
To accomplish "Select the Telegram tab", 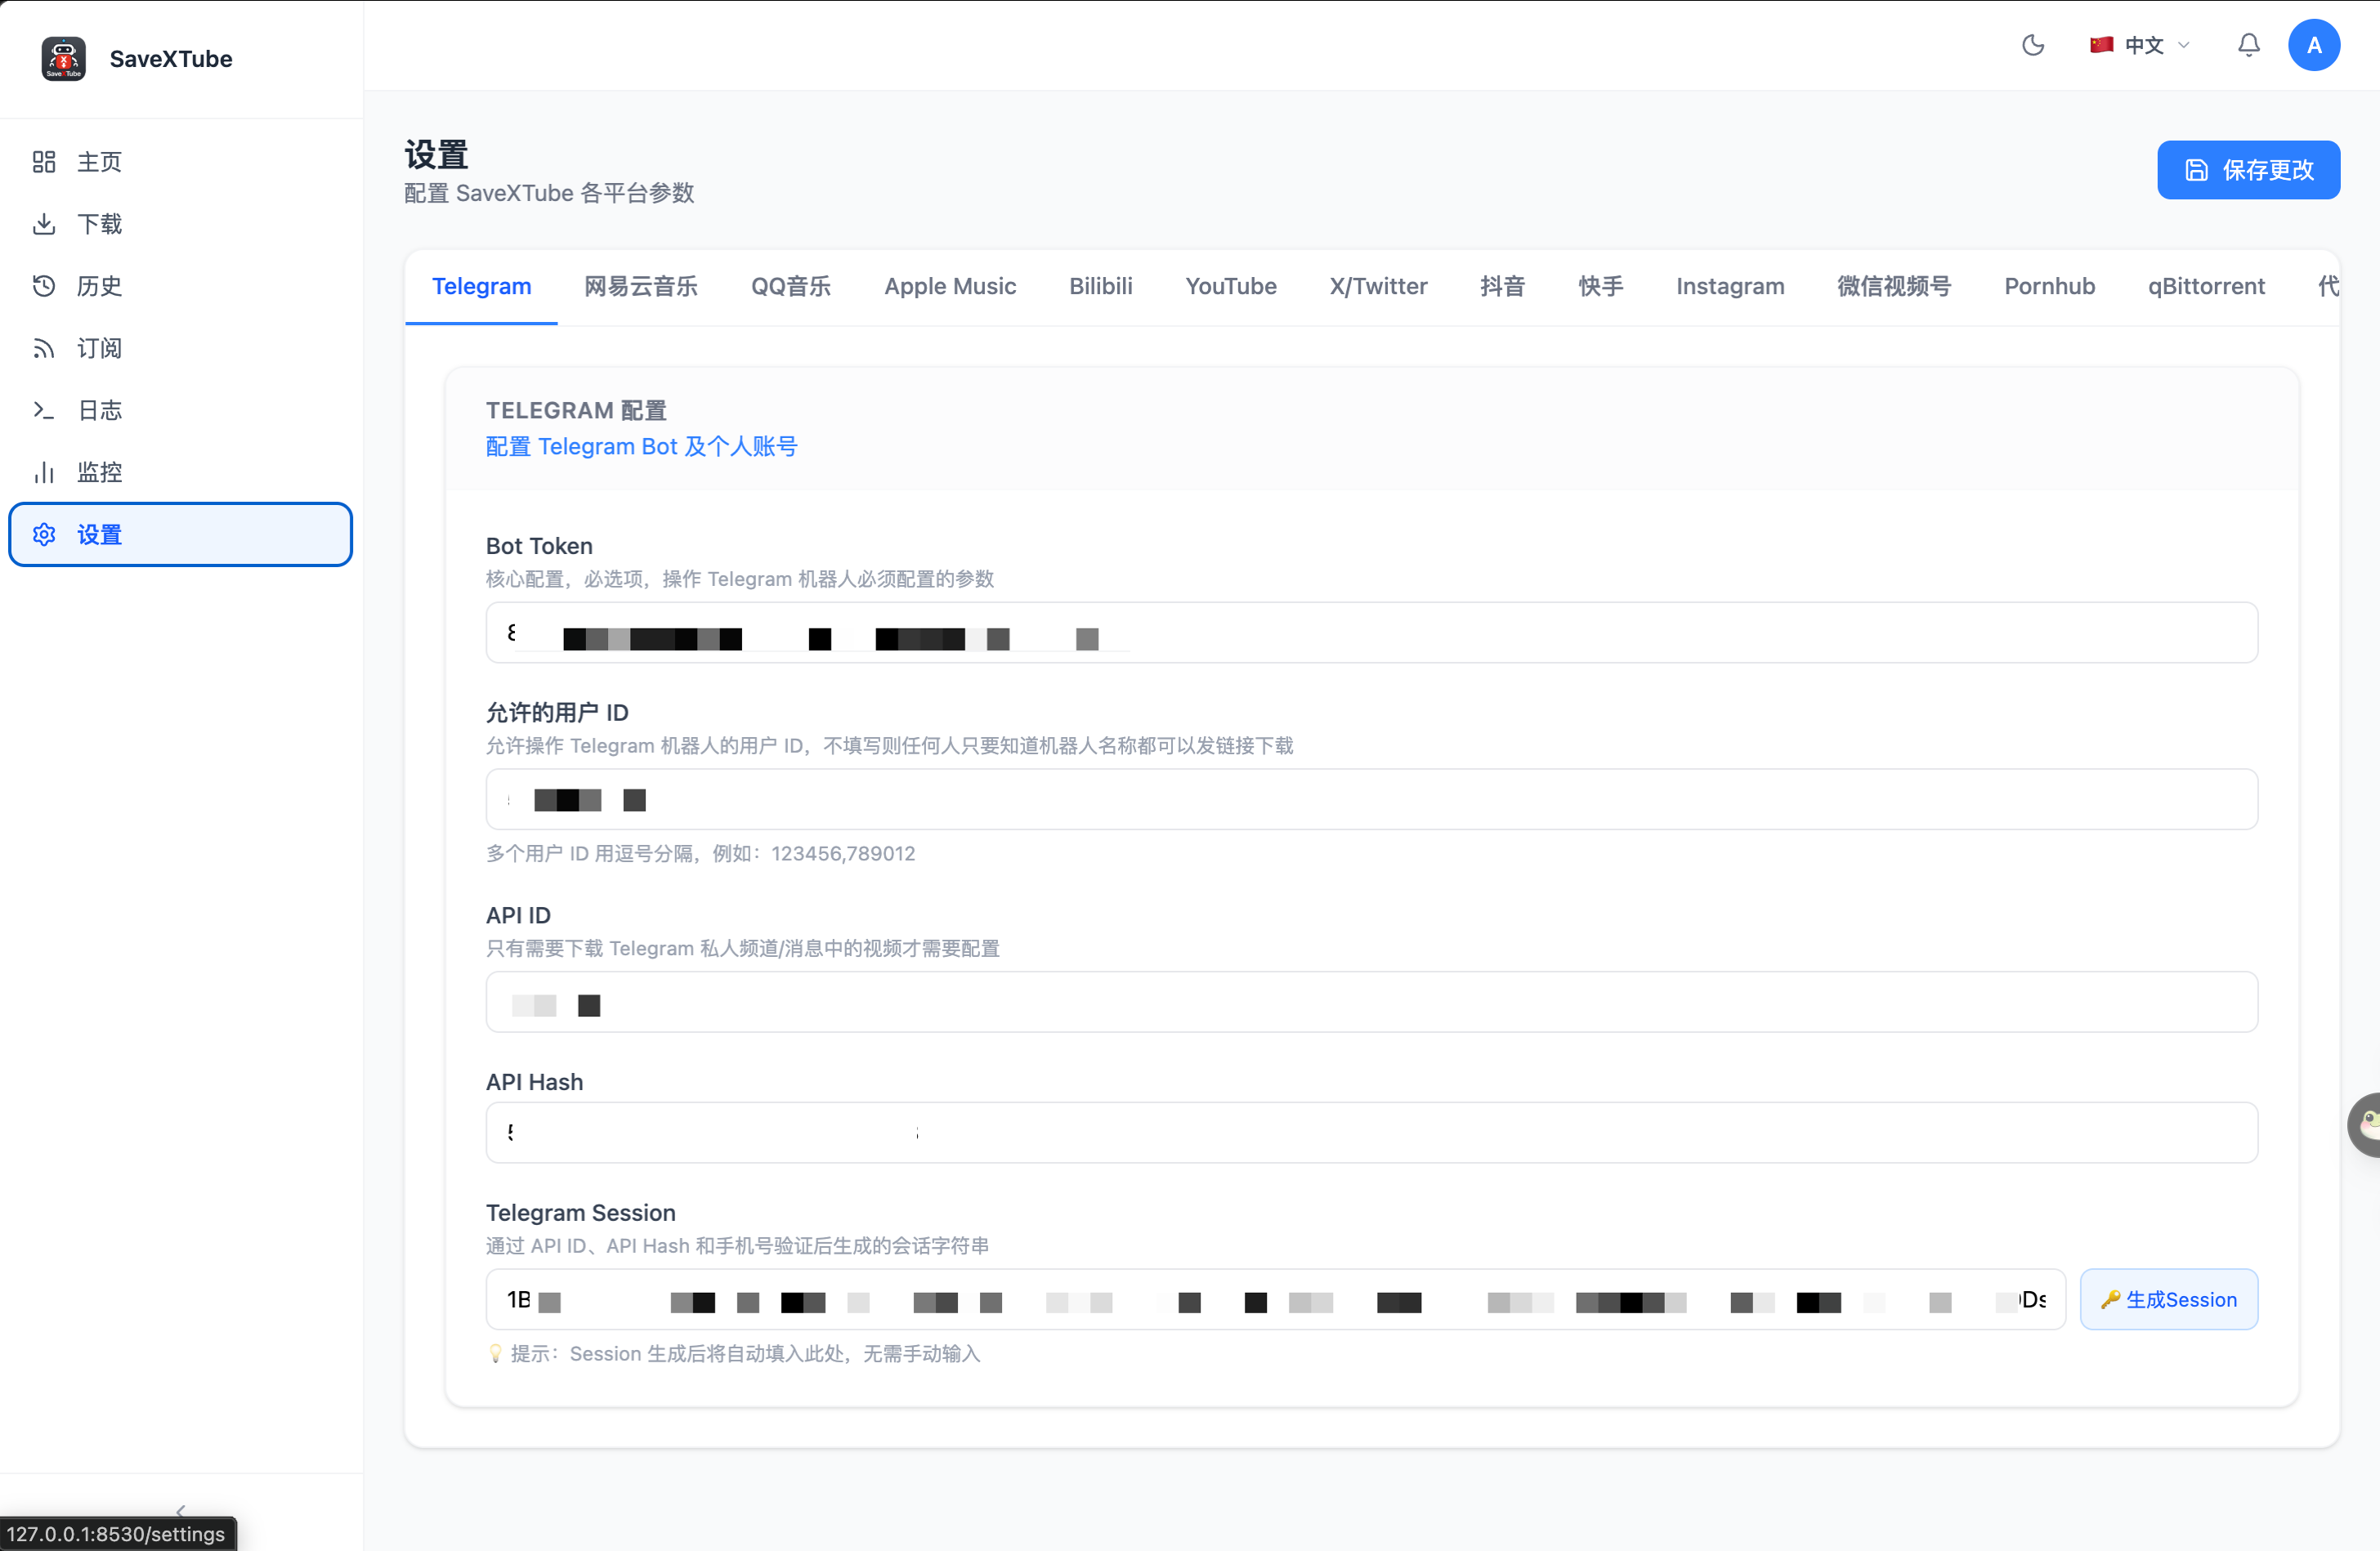I will [481, 287].
